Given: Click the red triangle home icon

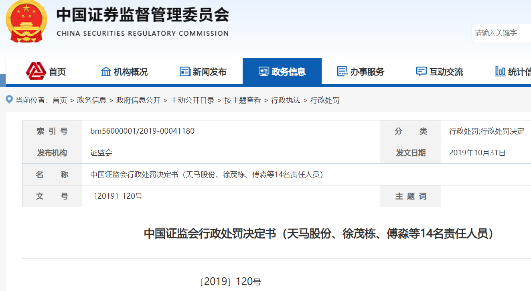Looking at the screenshot, I should (36, 71).
